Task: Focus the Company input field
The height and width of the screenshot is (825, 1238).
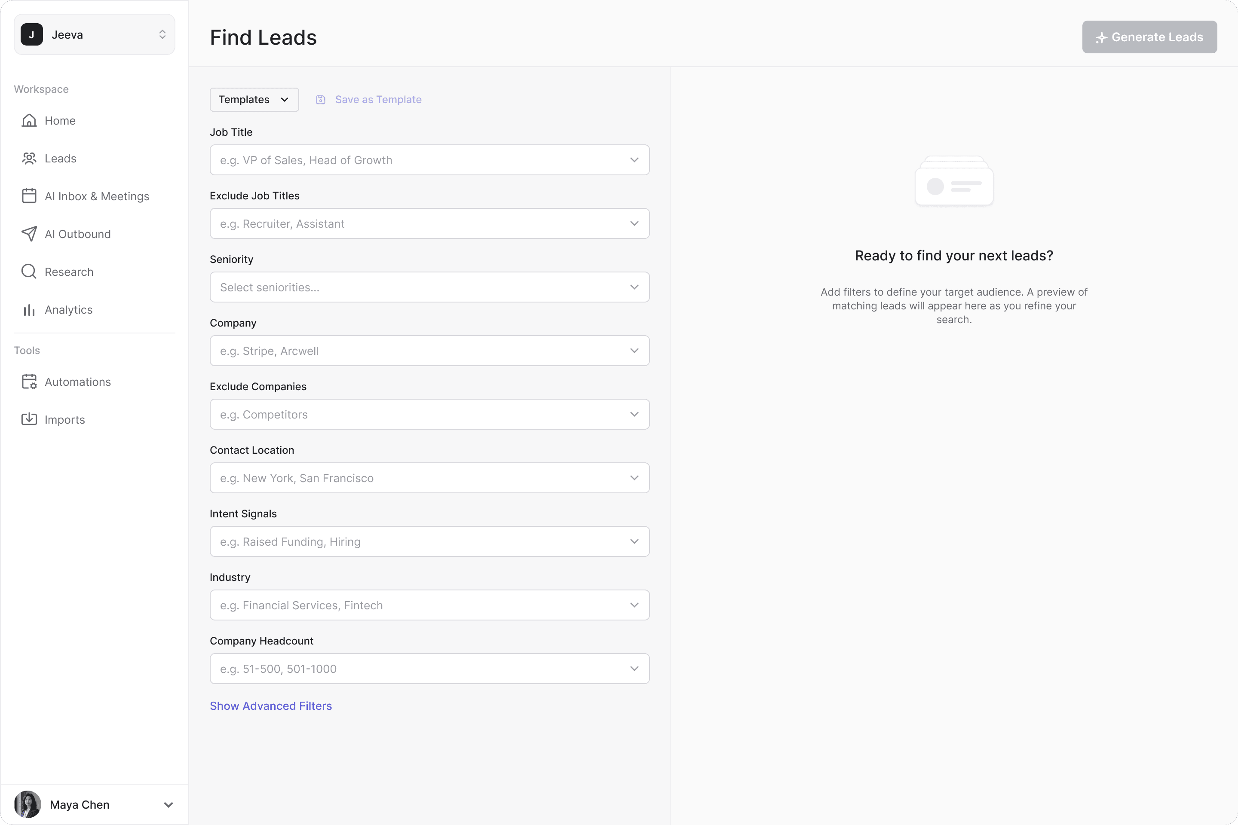Action: (x=429, y=351)
